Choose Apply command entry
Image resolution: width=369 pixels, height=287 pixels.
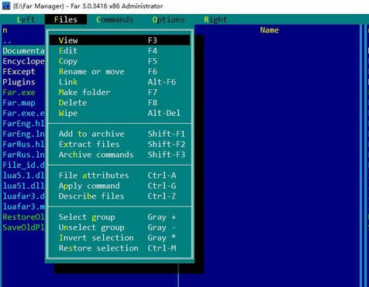[x=119, y=186]
